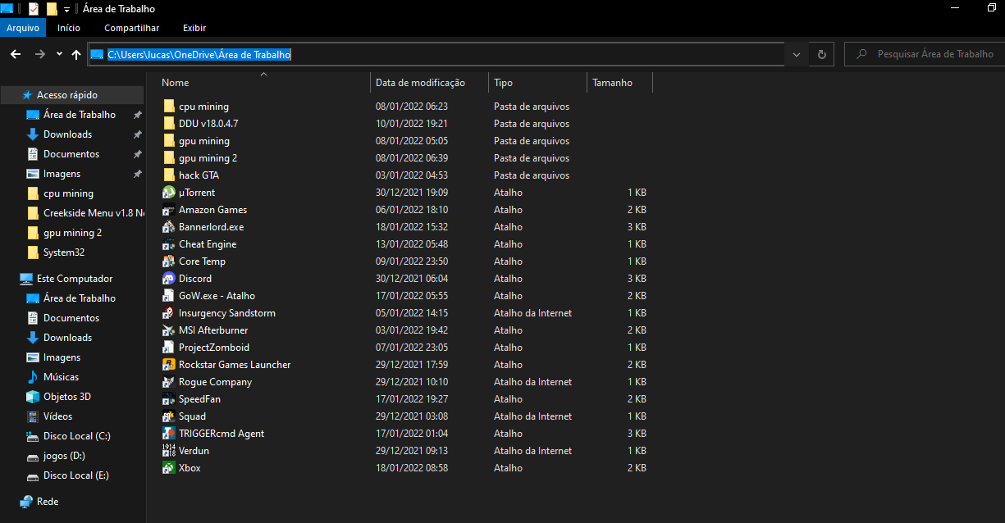
Task: Open Área de Trabalho under Acesso rápido
Action: pyautogui.click(x=80, y=115)
